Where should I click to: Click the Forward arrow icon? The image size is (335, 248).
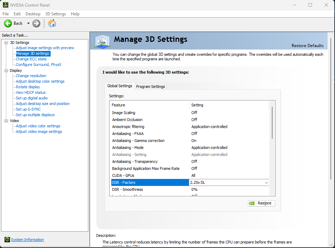[36, 23]
